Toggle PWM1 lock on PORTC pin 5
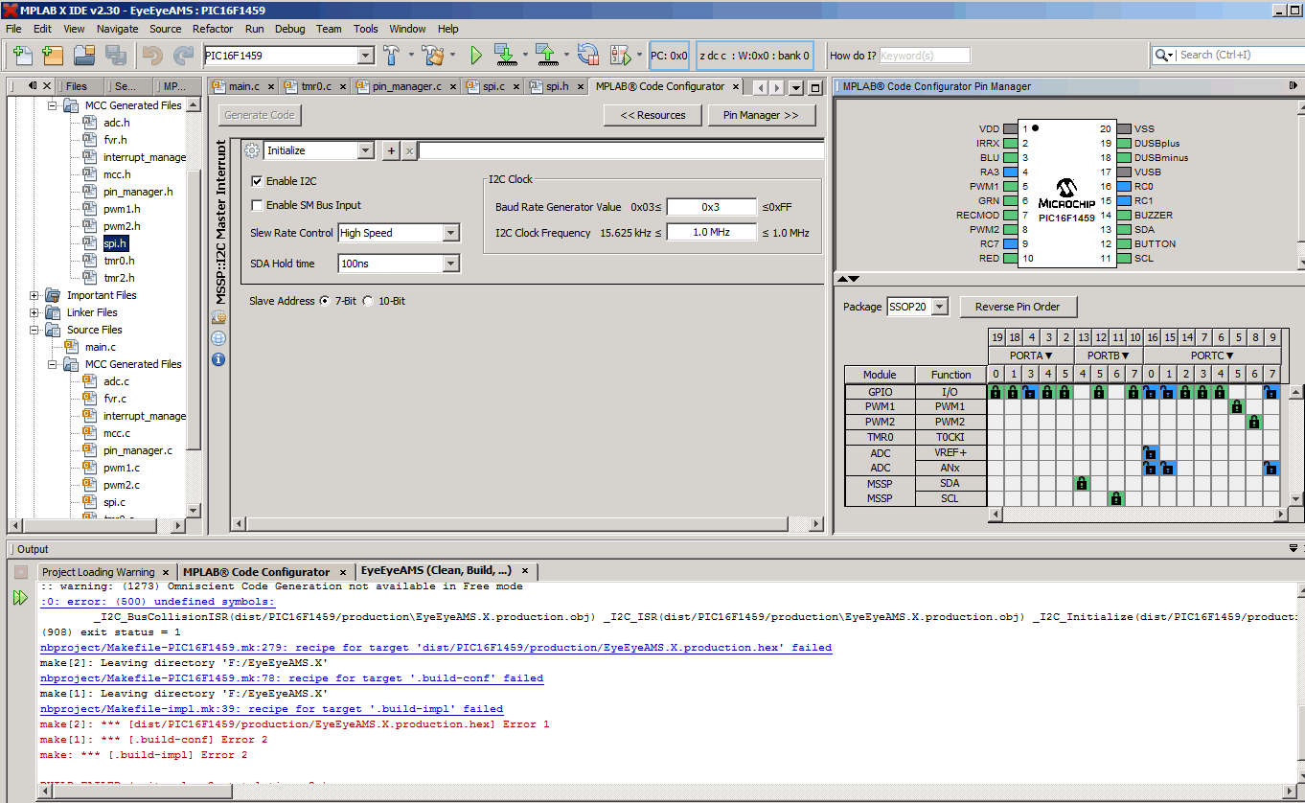The height and width of the screenshot is (803, 1305). click(x=1237, y=406)
